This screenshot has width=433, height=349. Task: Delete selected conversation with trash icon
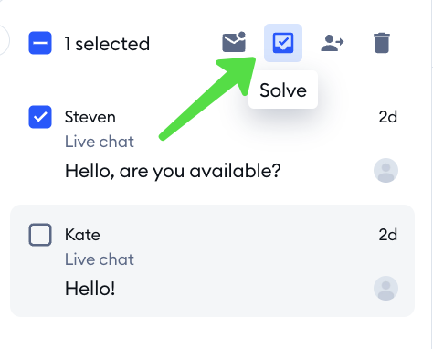pos(382,43)
